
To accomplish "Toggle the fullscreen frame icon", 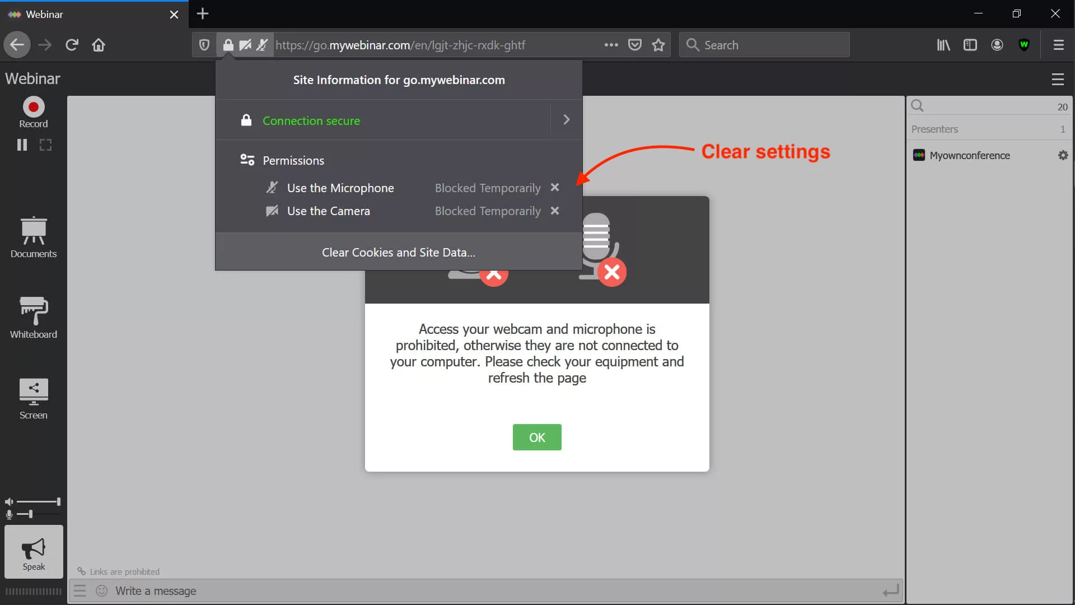I will tap(45, 145).
